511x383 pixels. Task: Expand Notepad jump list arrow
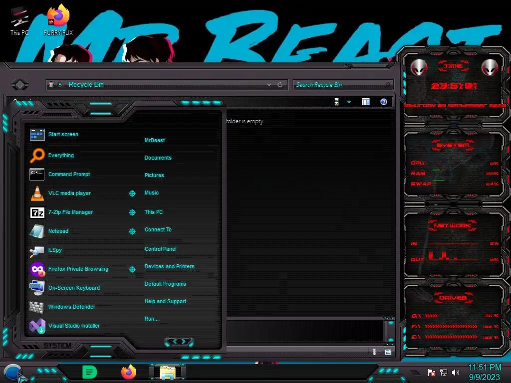click(132, 231)
